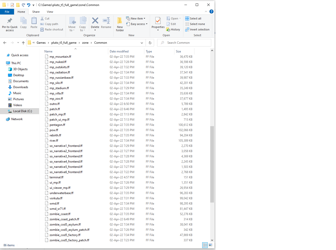Open the Help question mark icon
This screenshot has width=336, height=250.
click(211, 11)
